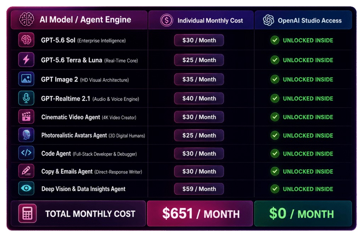Click the pencil icon for Copy & Emails Agent
The width and height of the screenshot is (363, 242).
click(26, 171)
